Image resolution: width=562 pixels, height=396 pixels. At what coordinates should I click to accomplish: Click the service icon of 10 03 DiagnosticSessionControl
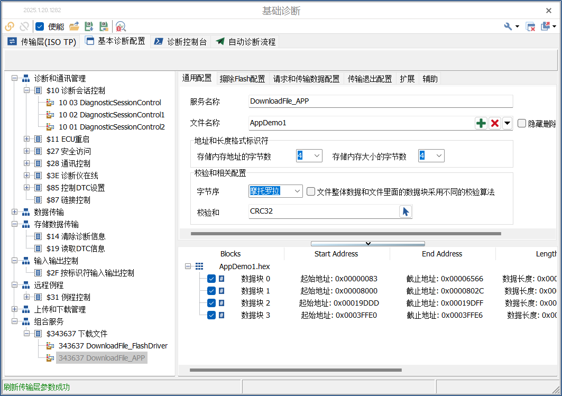(x=50, y=103)
